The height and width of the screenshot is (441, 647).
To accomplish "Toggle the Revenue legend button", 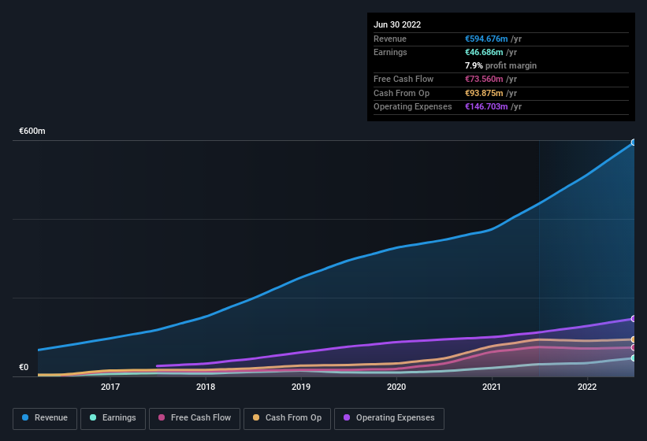I will click(45, 418).
